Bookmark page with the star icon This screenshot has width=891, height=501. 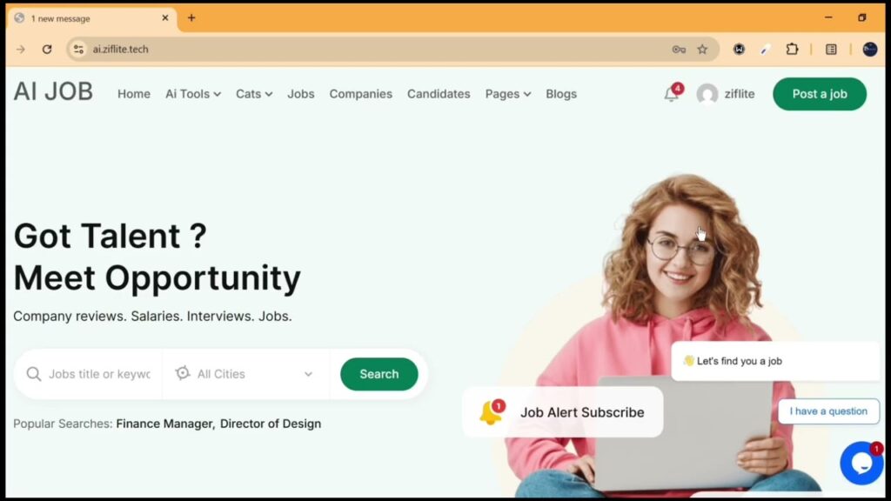702,50
